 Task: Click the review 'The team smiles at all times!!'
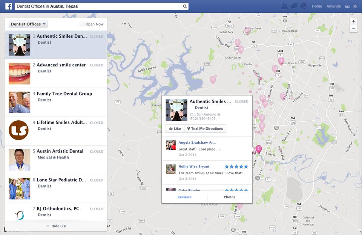[x=211, y=173]
